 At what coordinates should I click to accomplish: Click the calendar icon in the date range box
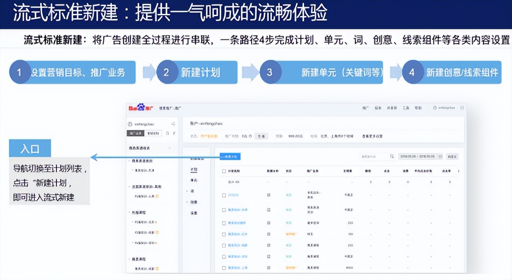point(440,157)
